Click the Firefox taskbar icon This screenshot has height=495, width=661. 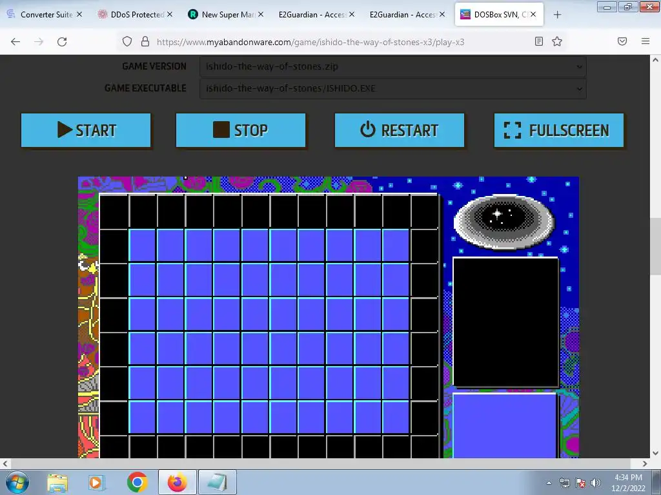coord(178,482)
